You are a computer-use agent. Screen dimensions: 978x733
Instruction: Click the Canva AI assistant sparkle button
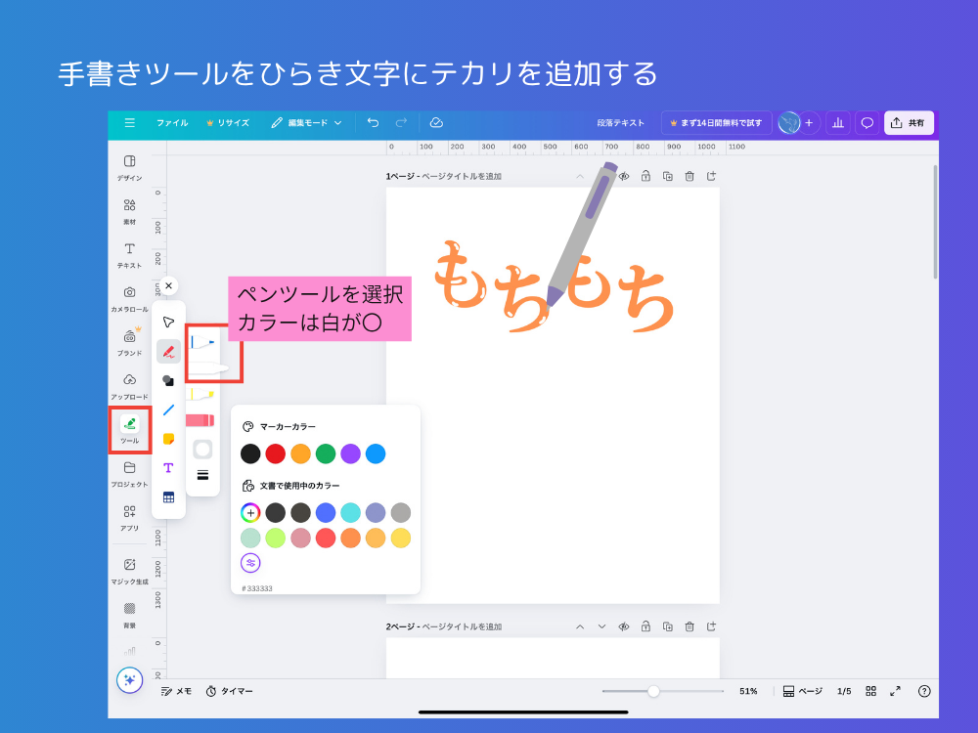[x=129, y=680]
